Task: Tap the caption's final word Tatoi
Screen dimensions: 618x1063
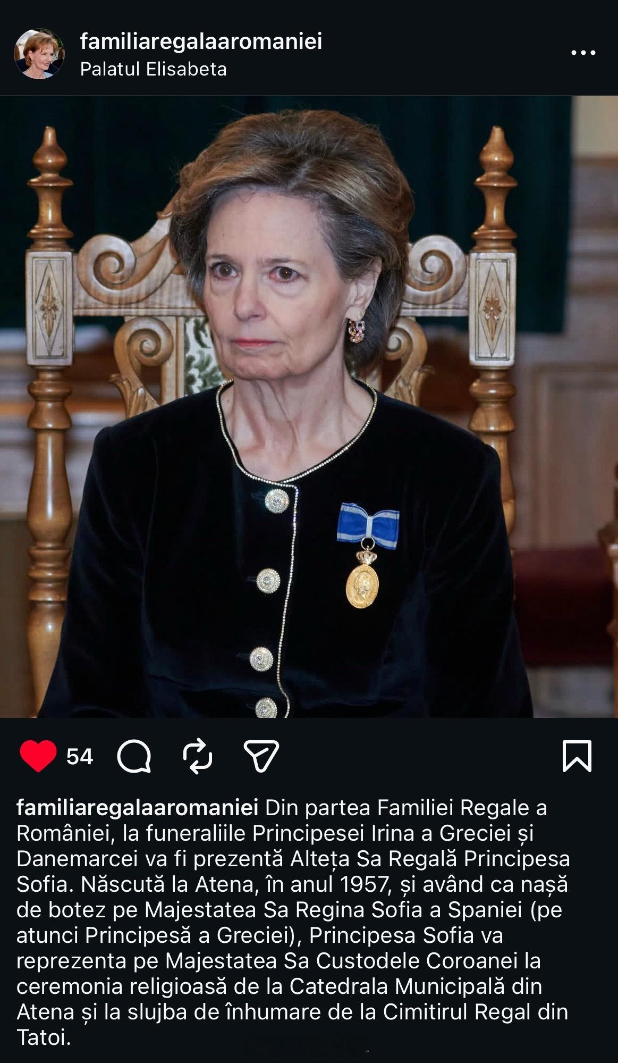Action: coord(44,1038)
